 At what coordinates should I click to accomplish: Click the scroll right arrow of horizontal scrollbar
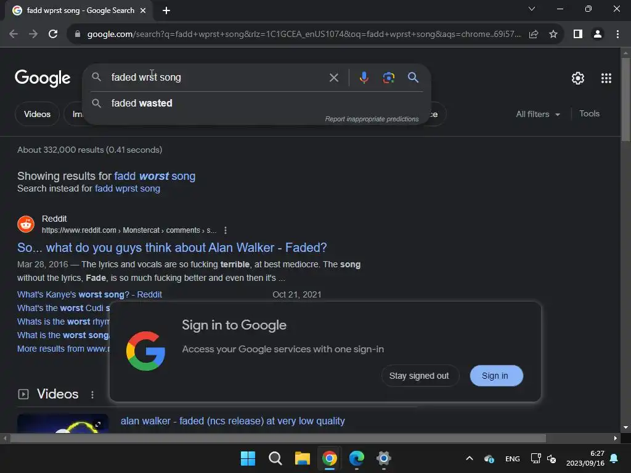point(616,438)
